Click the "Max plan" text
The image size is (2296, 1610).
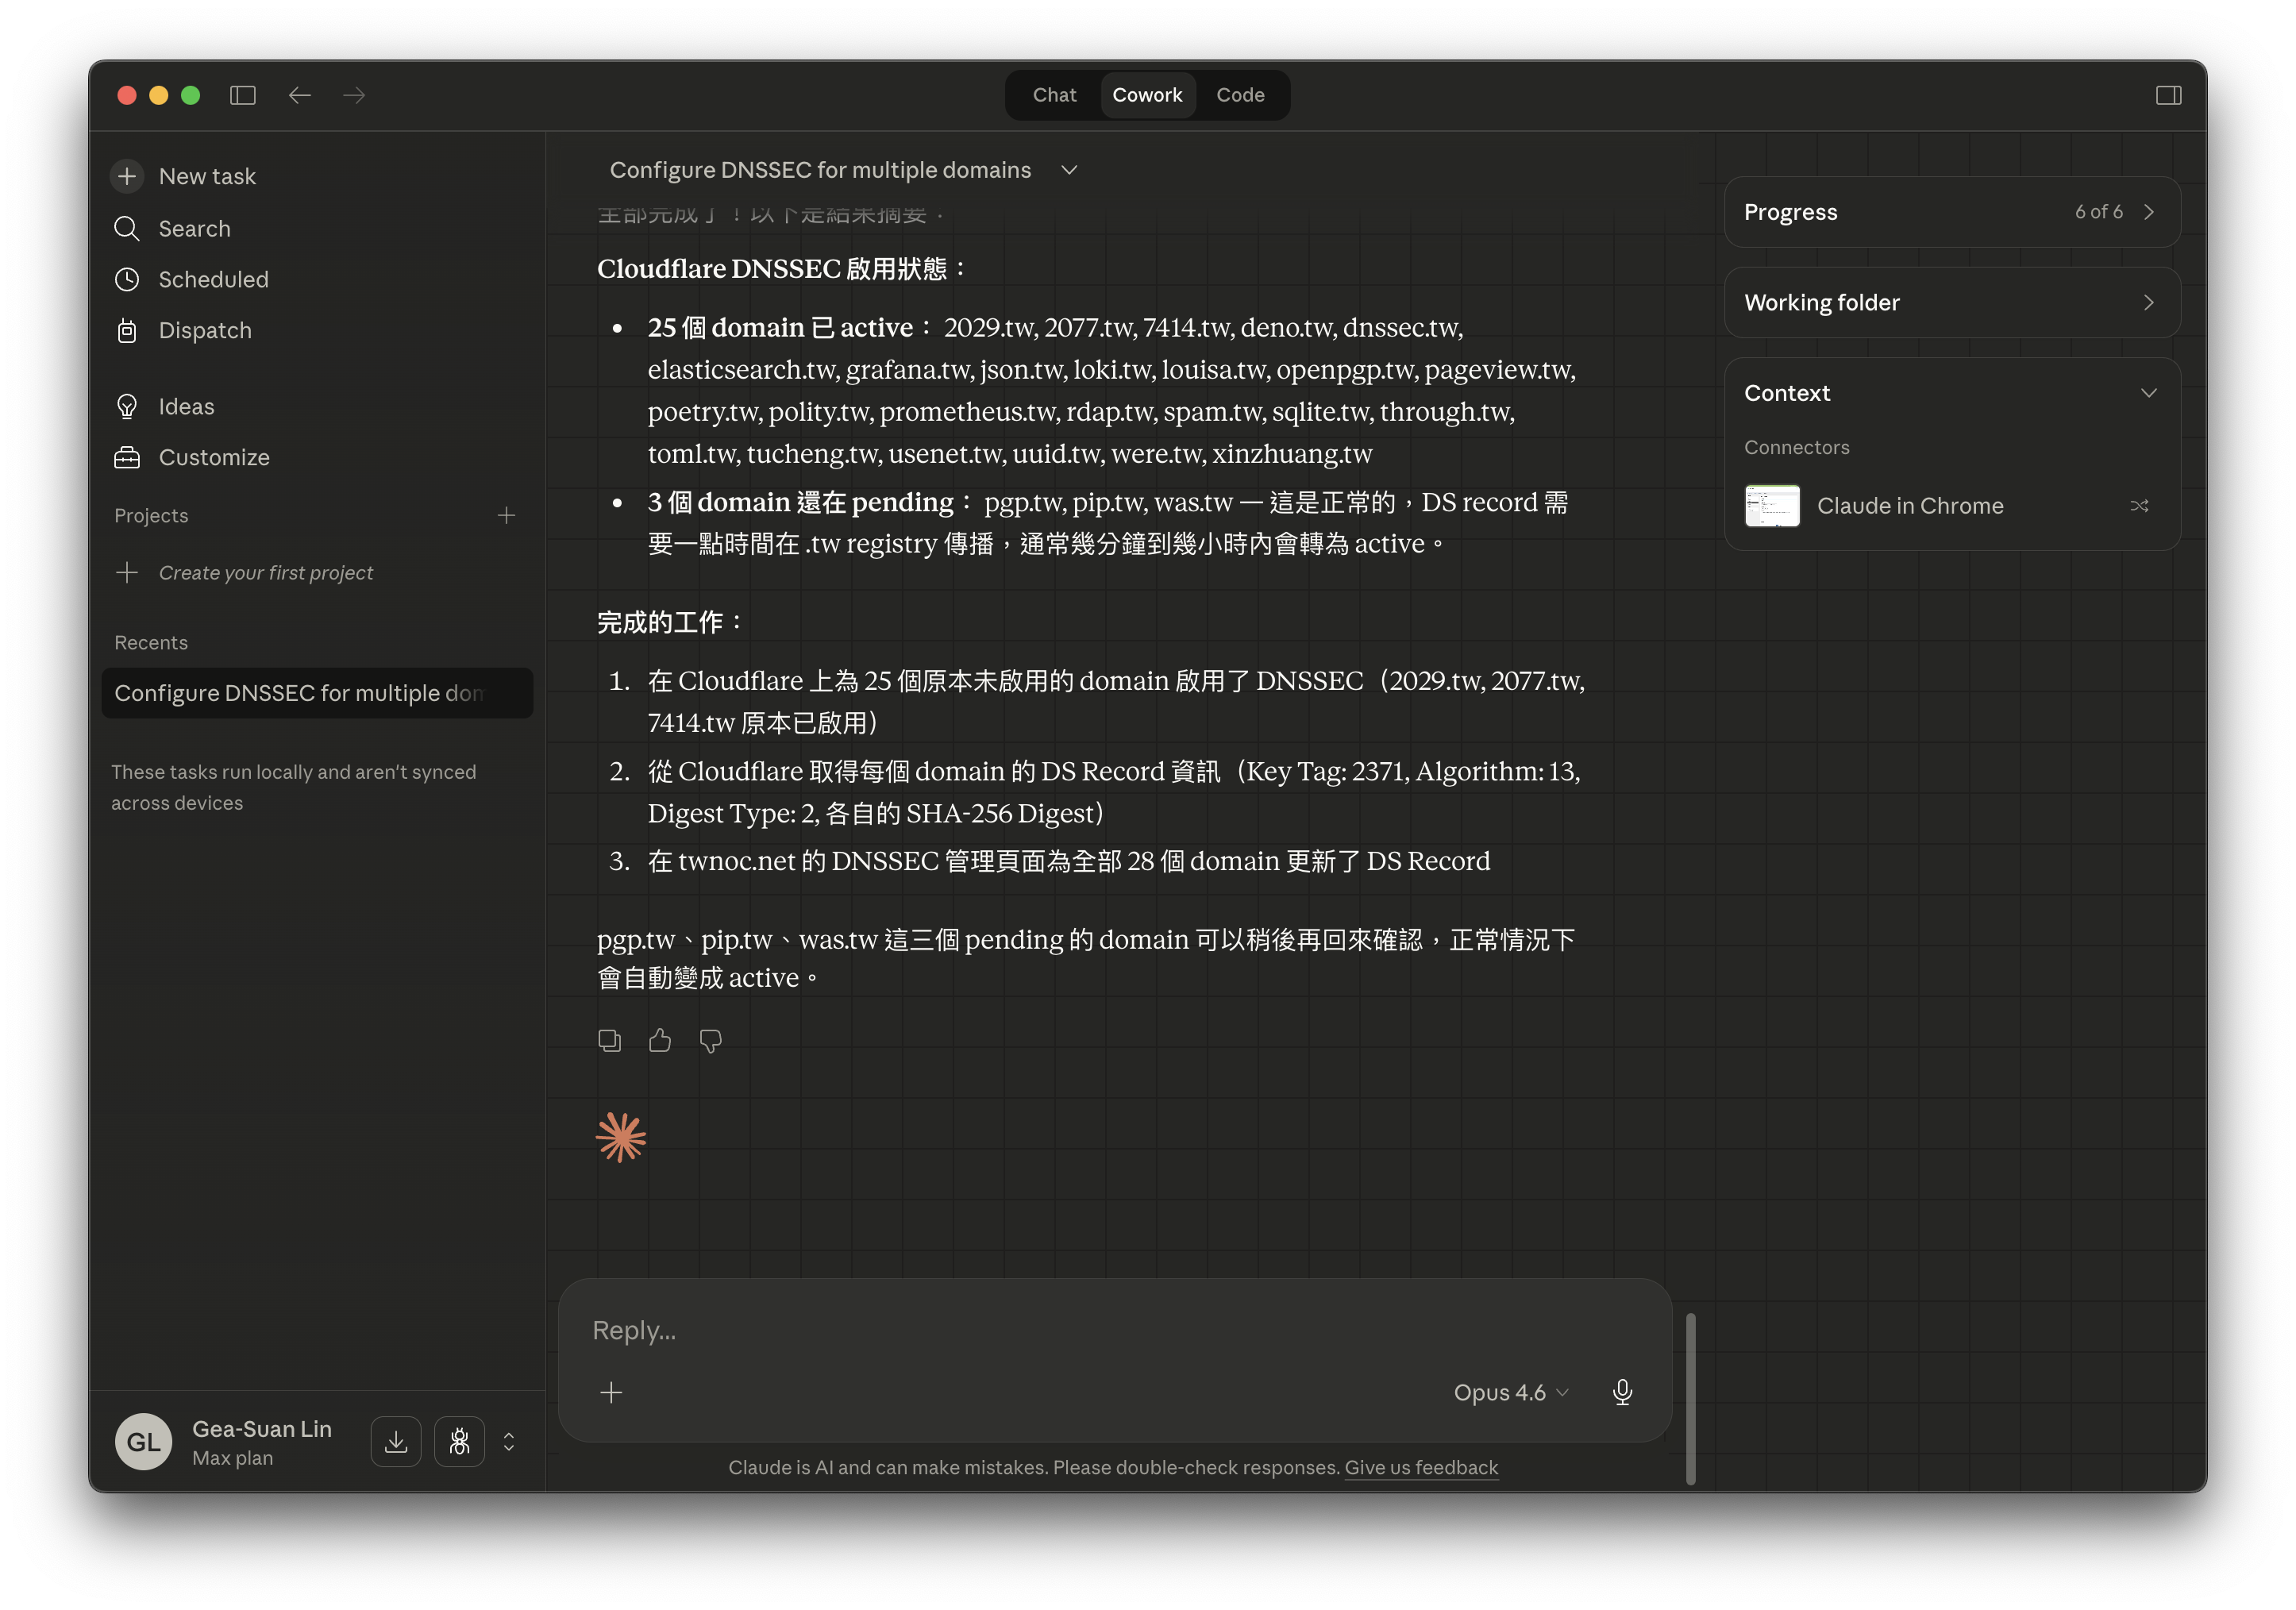(x=232, y=1458)
